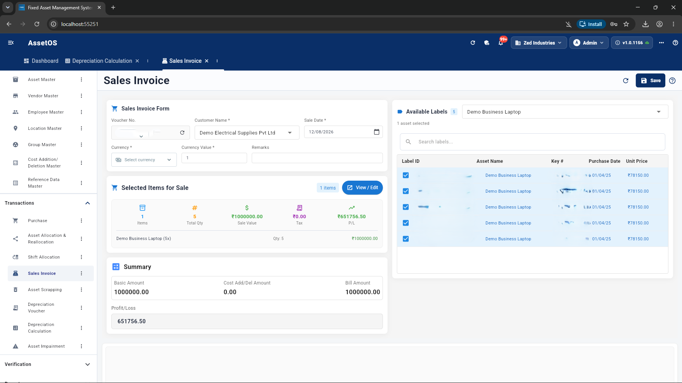The image size is (682, 383).
Task: Open the Sale Date calendar picker icon
Action: pyautogui.click(x=376, y=132)
